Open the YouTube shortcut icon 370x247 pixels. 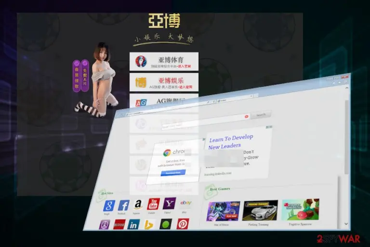[153, 204]
